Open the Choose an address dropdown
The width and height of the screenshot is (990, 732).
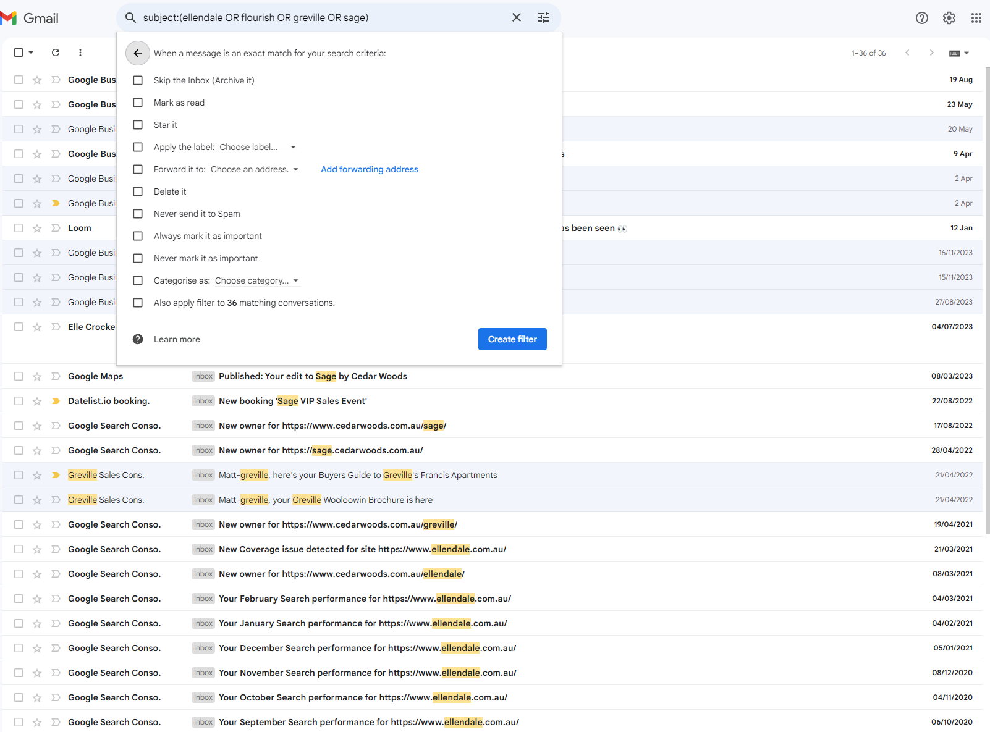coord(255,169)
